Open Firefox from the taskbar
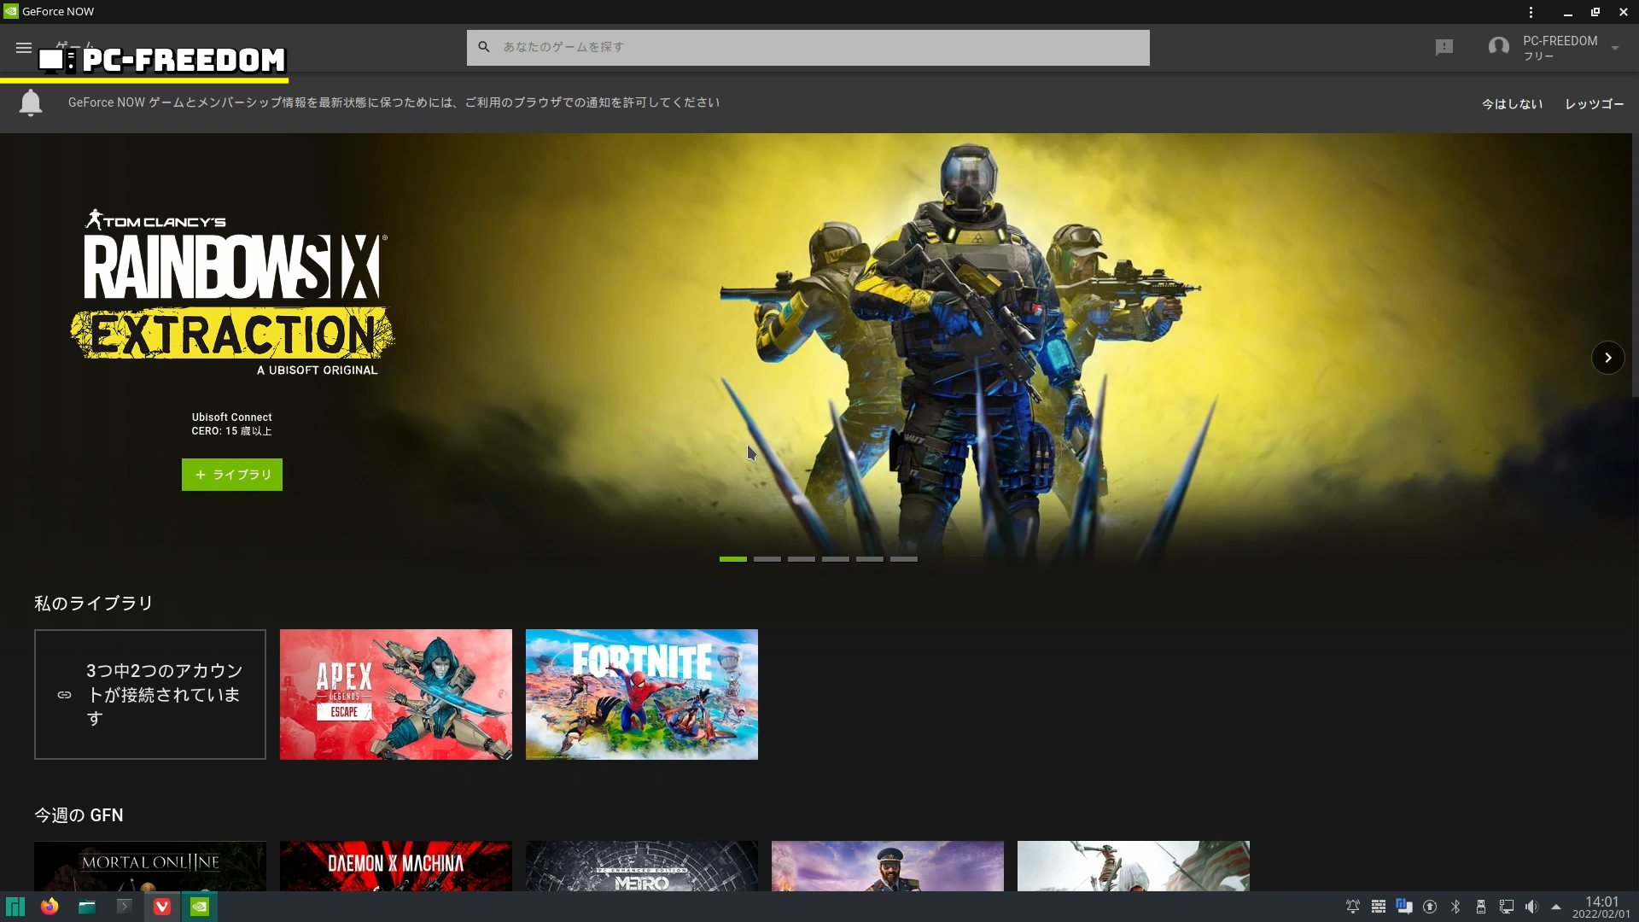1639x922 pixels. click(x=50, y=907)
